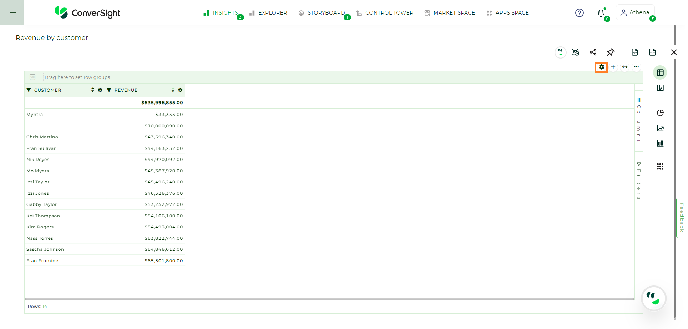Select the Izzi Jones cell

[65, 193]
